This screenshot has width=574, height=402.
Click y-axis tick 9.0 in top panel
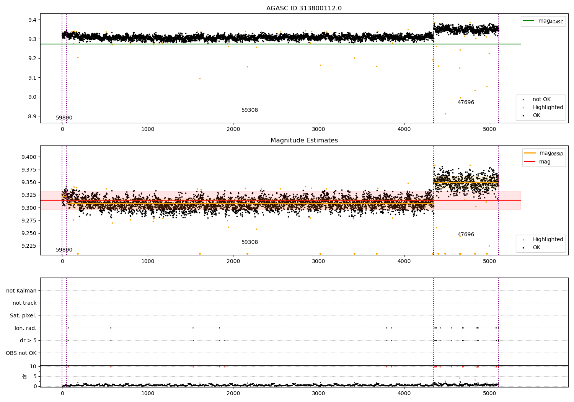coord(32,97)
